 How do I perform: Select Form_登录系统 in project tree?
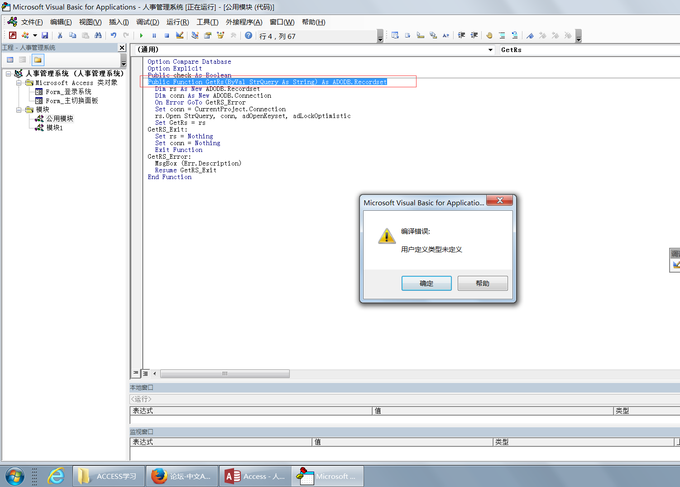pos(68,92)
